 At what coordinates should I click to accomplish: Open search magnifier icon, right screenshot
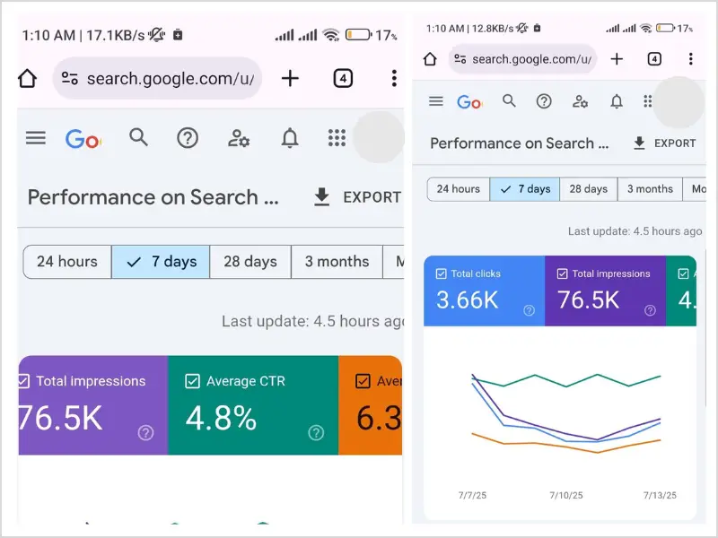(x=509, y=100)
